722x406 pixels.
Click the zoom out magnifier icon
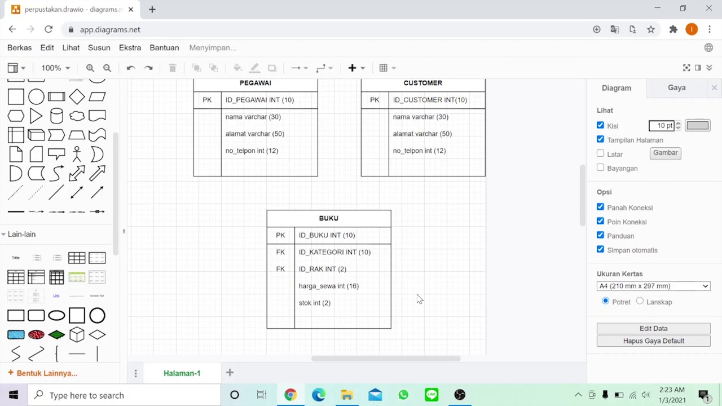click(107, 68)
